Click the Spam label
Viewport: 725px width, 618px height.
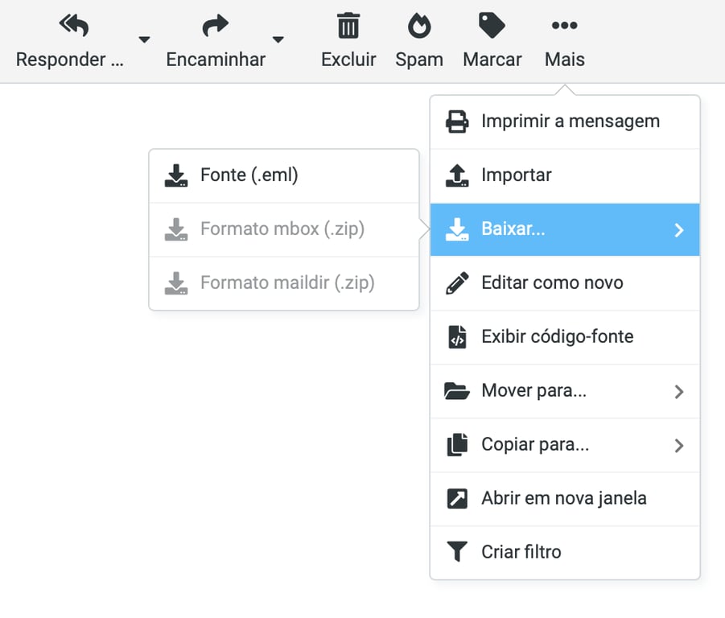419,60
